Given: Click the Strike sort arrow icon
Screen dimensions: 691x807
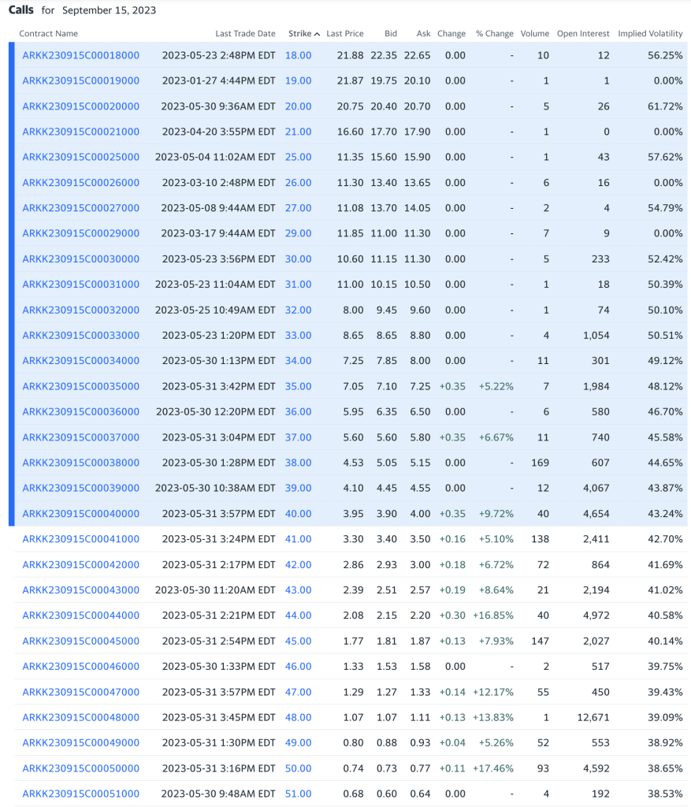Looking at the screenshot, I should click(317, 34).
